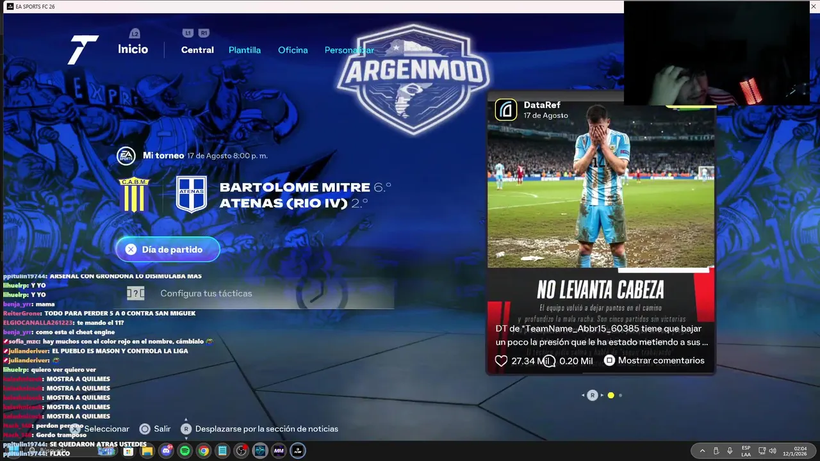Open the volume speaker tray icon

point(773,451)
